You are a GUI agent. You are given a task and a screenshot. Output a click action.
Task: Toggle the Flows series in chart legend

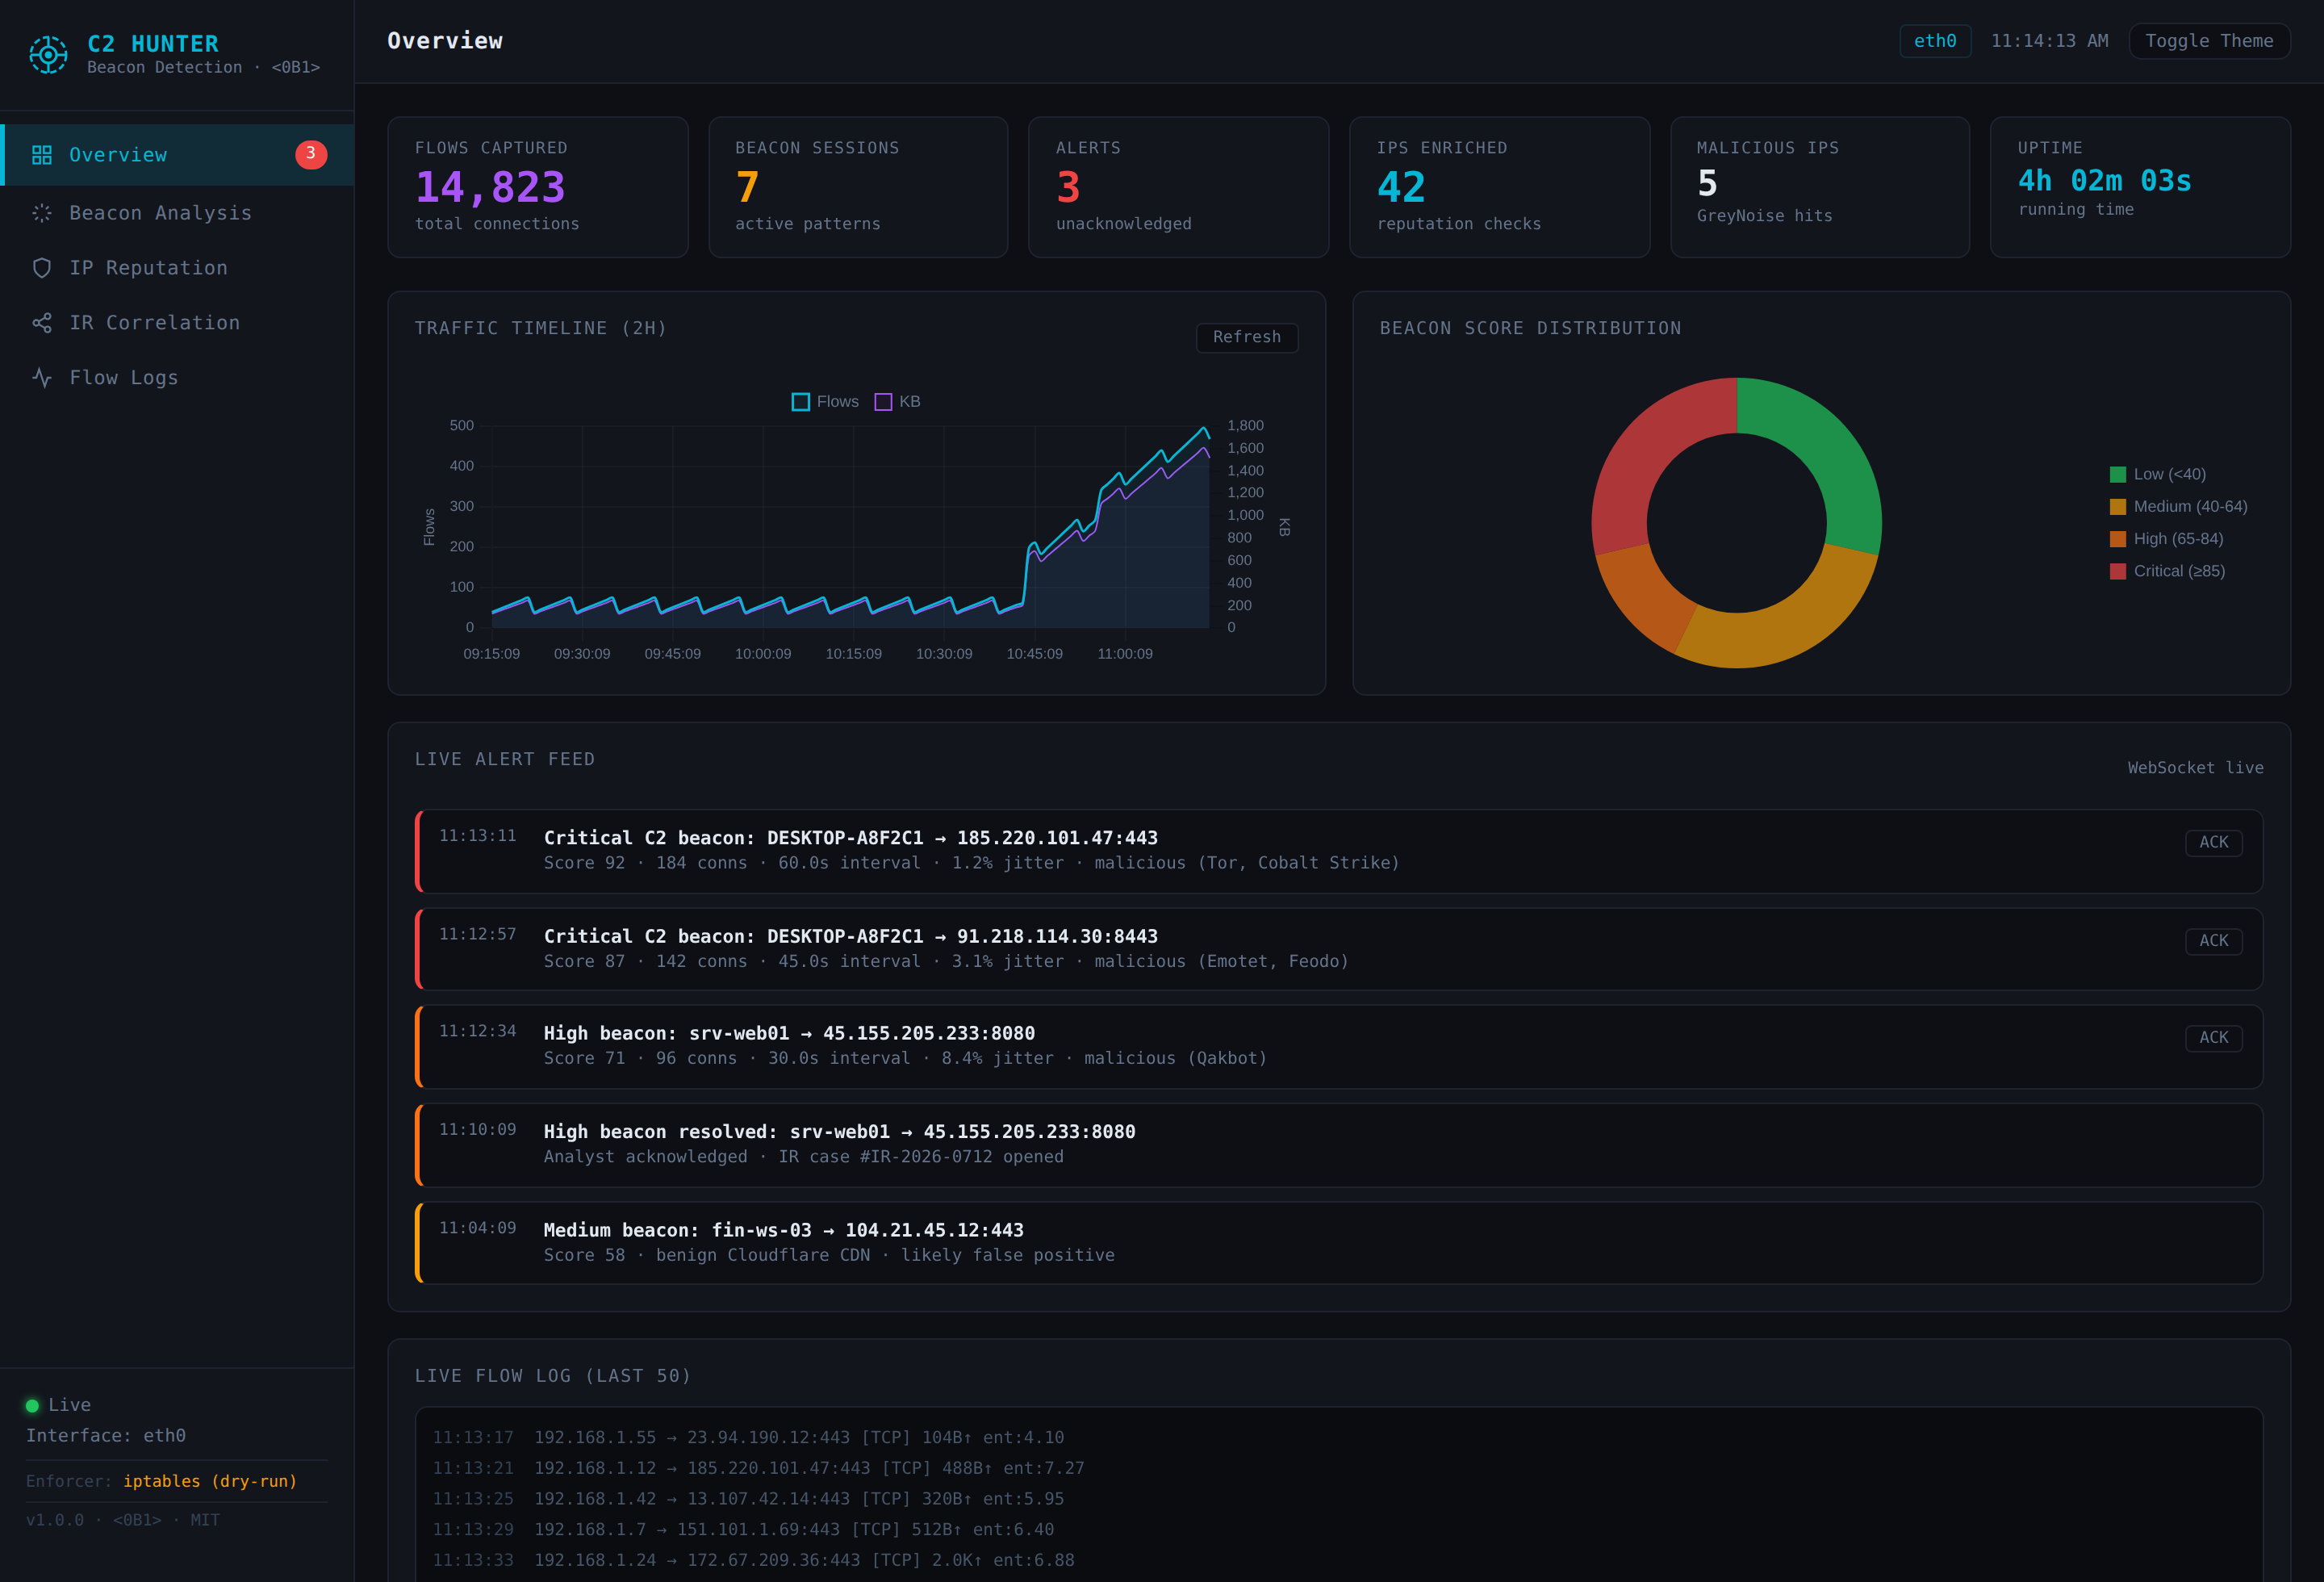coord(825,402)
